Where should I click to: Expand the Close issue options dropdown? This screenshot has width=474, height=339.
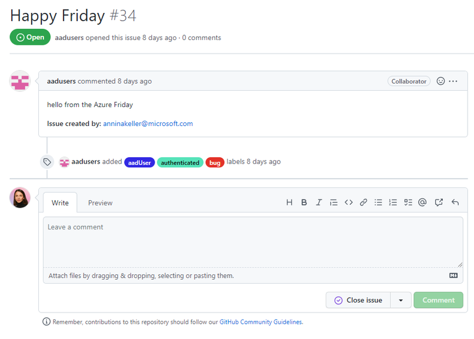point(401,300)
